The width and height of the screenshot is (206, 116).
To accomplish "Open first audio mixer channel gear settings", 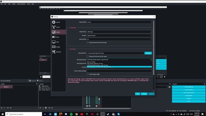I will click(87, 106).
